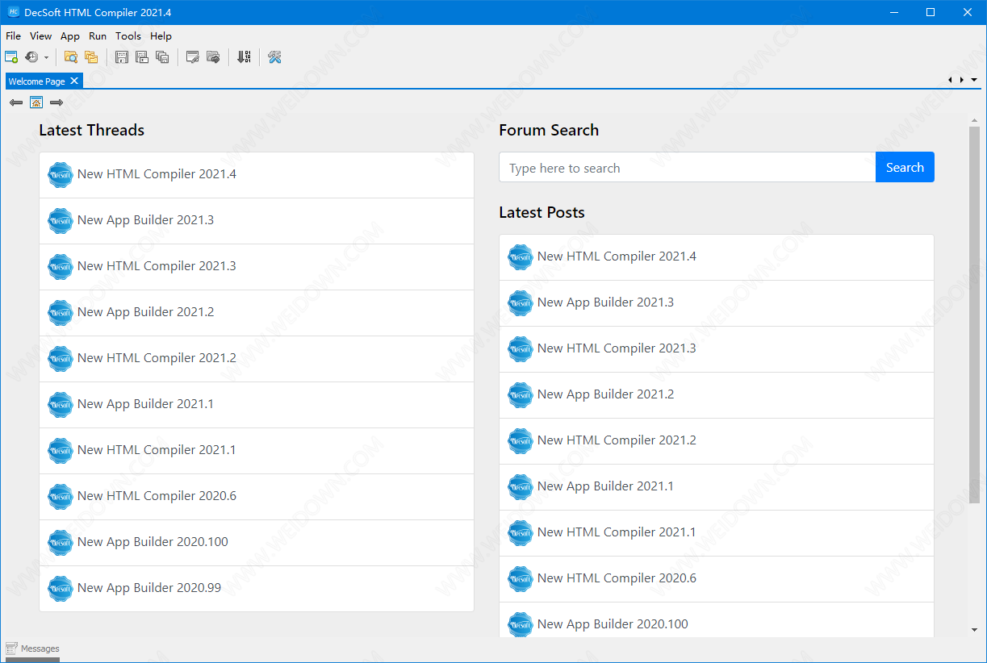The width and height of the screenshot is (987, 663).
Task: Open post New HTML Compiler 2021.4 in Latest Posts
Action: [x=717, y=257]
